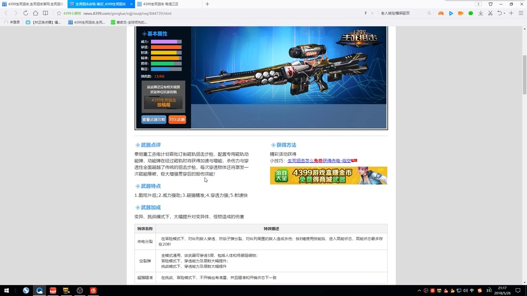
Task: Click 4399生死狙击投稿箱 banner
Action: pyautogui.click(x=163, y=102)
